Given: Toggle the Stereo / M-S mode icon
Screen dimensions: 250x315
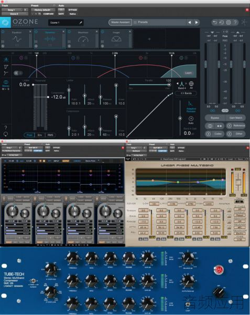Looking at the screenshot, I should coord(6,82).
